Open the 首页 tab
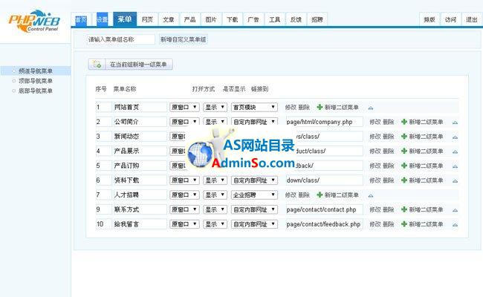483x297 pixels. (x=81, y=20)
